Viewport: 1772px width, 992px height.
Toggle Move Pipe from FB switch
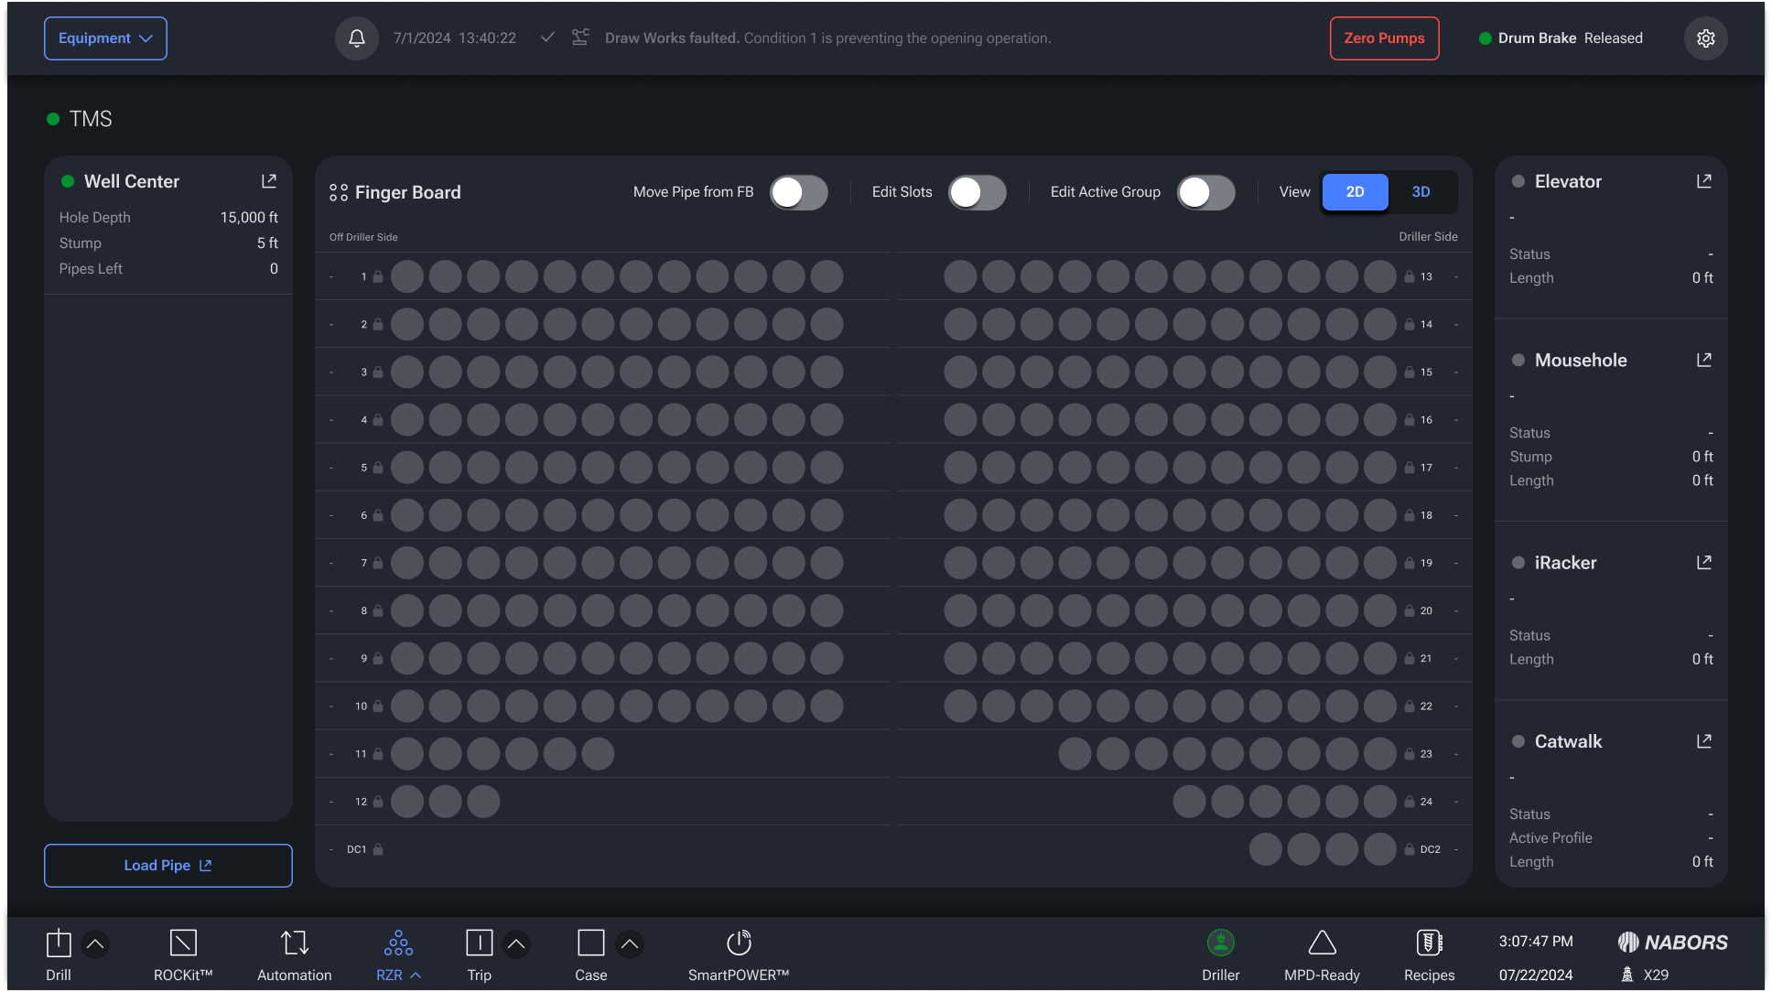798,192
